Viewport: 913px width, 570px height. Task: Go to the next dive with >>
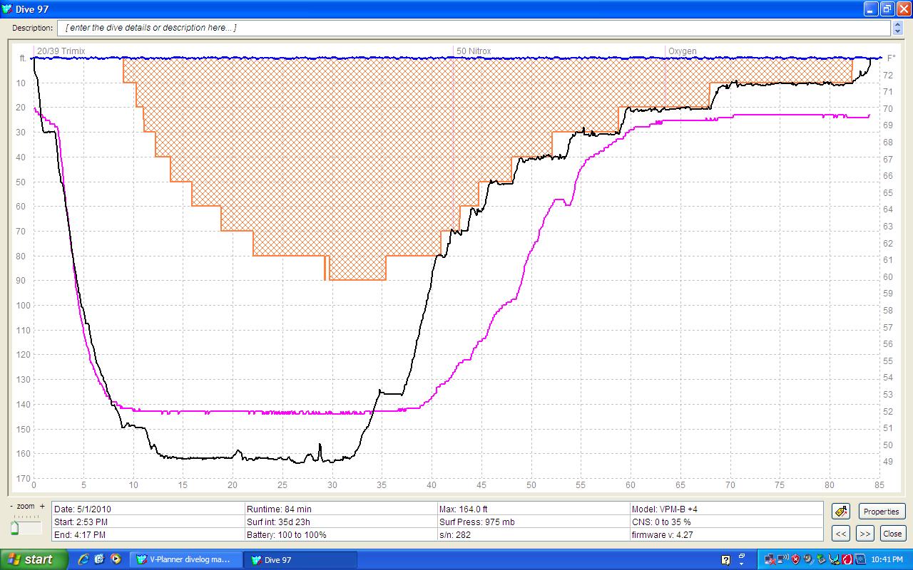coord(864,533)
